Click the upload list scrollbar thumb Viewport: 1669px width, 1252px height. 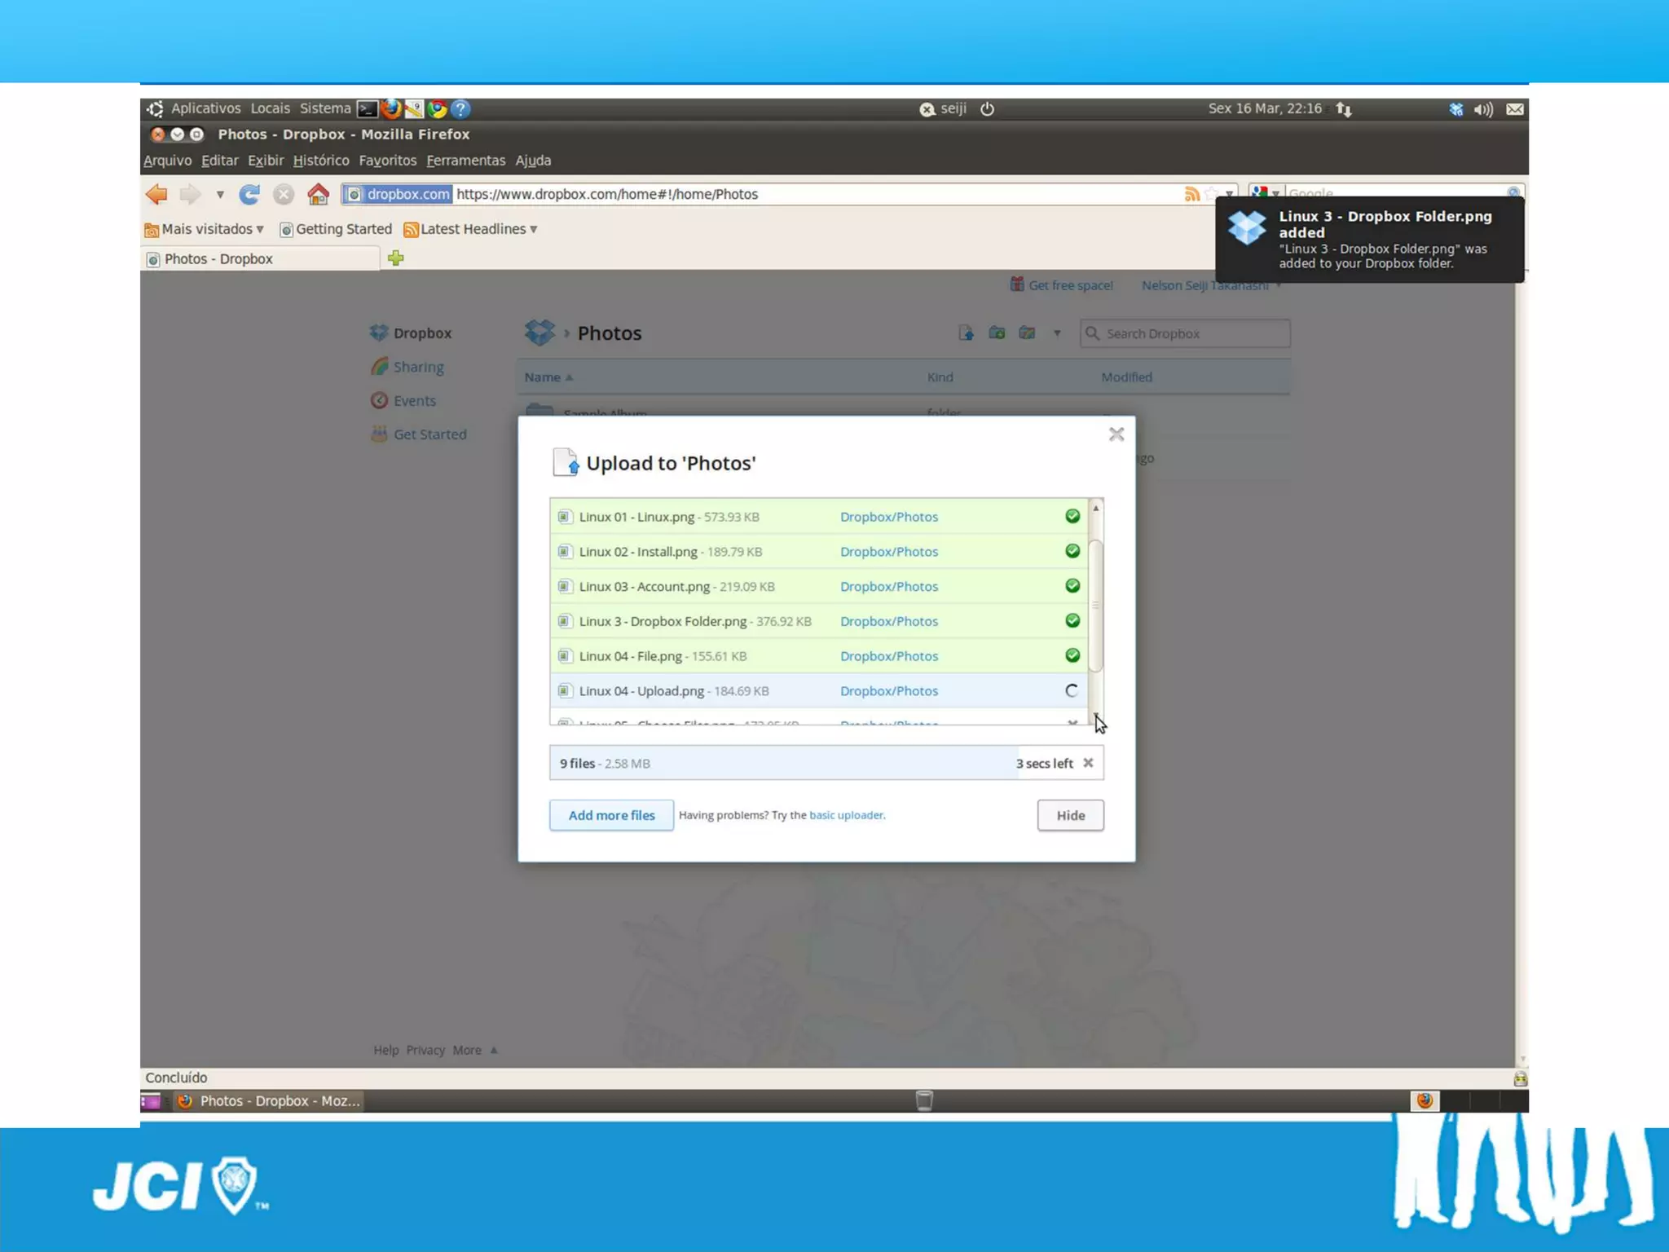click(1096, 605)
